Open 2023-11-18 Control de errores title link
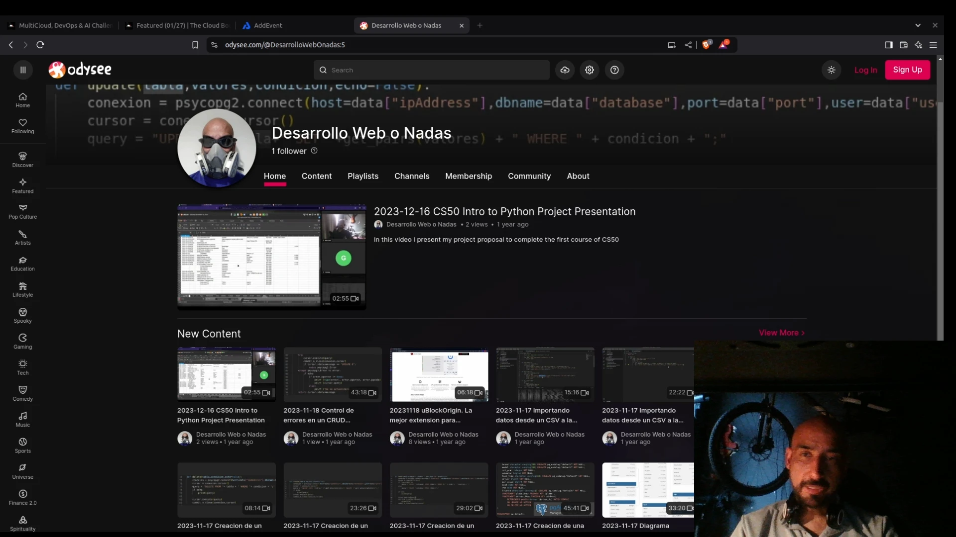The width and height of the screenshot is (956, 537). coord(319,415)
